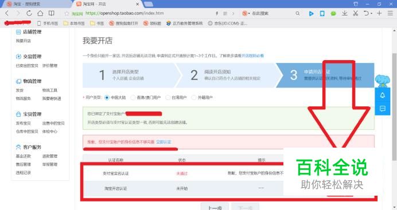
Task: Open 违规记录 link
Action: click(x=24, y=173)
